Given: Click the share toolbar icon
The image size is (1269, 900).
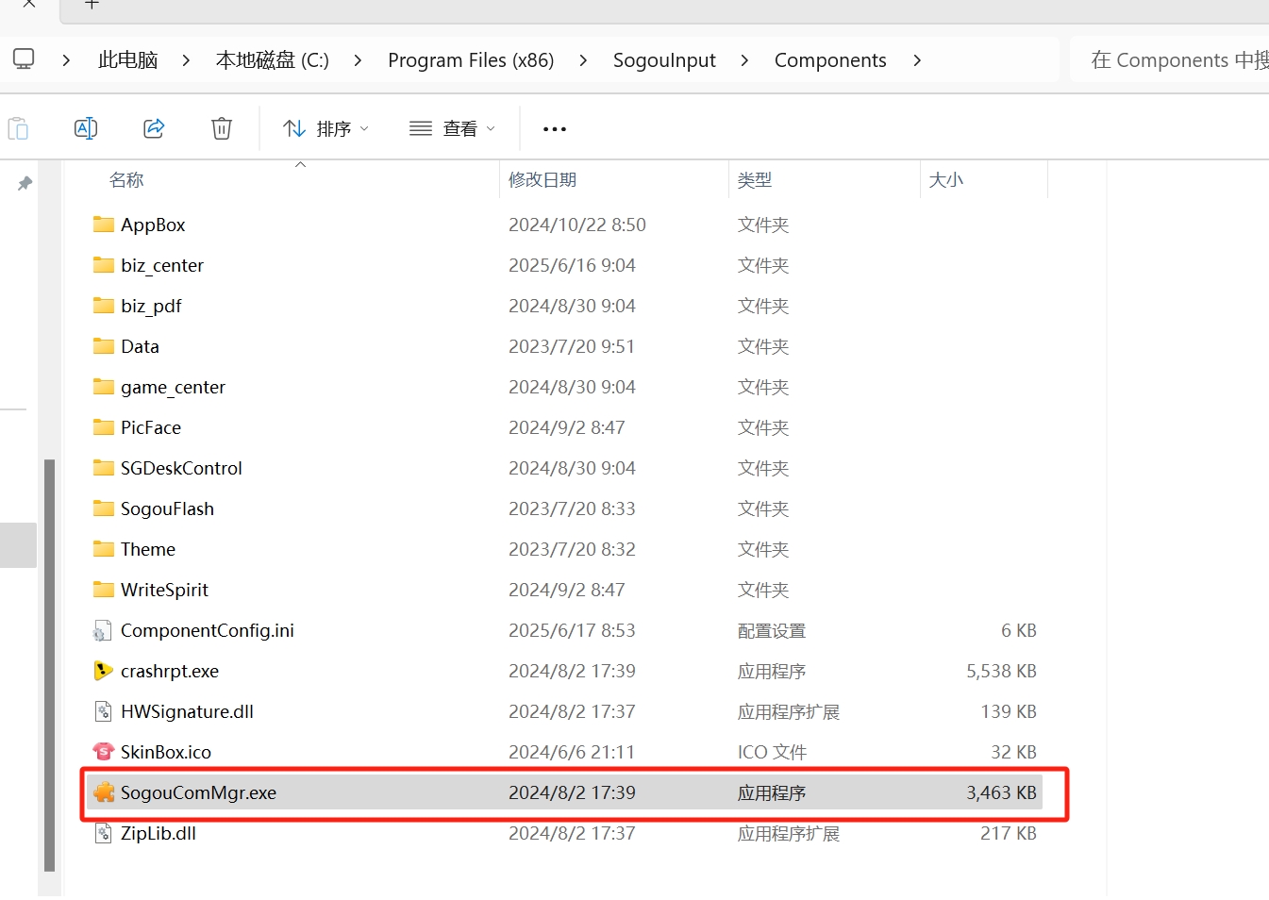Looking at the screenshot, I should (154, 128).
